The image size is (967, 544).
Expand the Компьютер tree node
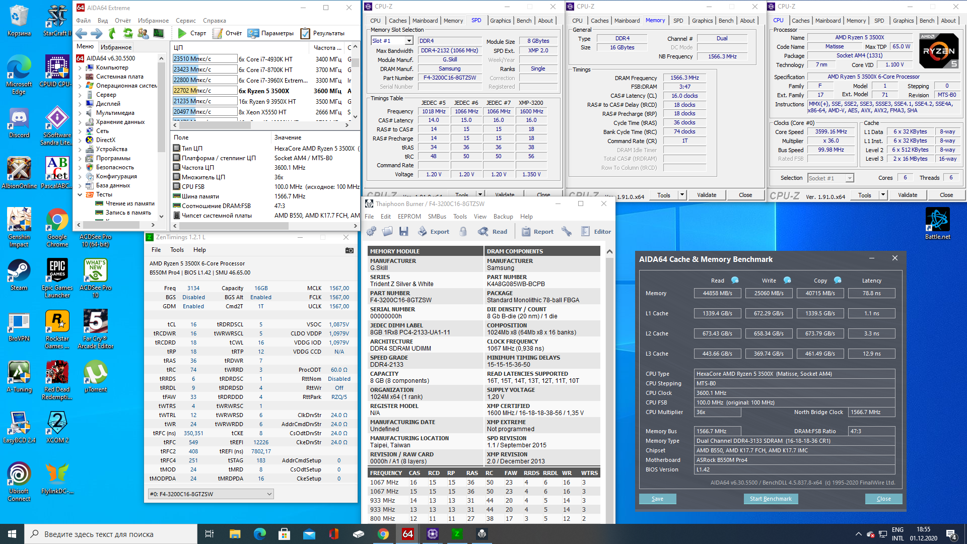click(80, 67)
